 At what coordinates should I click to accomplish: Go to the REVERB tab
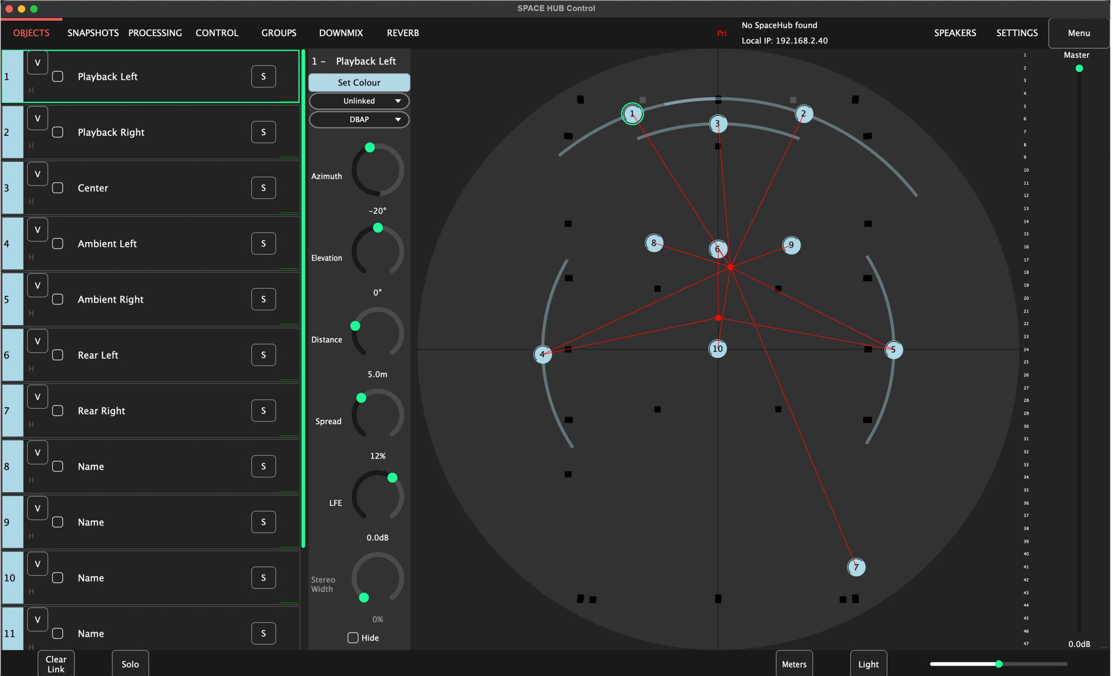click(403, 33)
